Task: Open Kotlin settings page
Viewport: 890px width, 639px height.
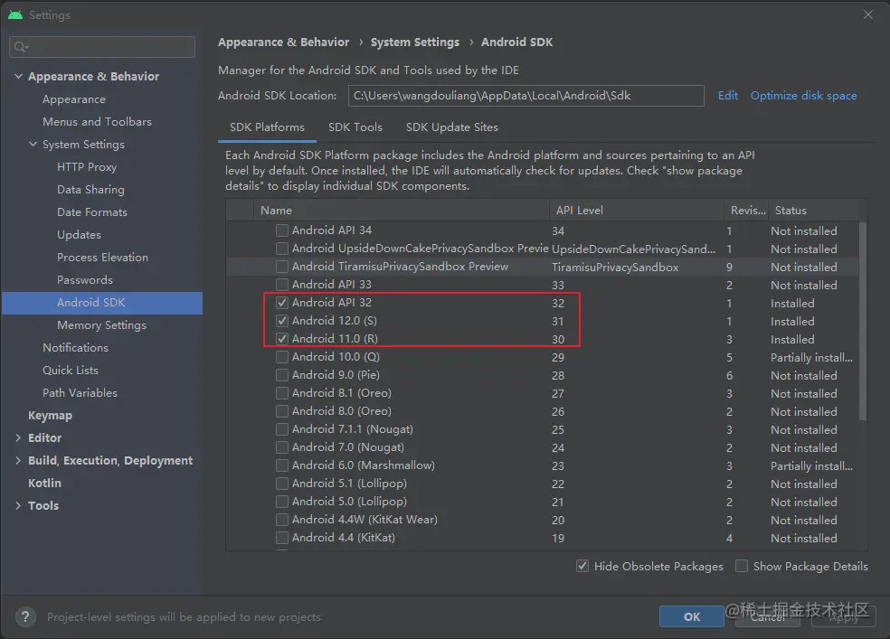Action: tap(44, 483)
